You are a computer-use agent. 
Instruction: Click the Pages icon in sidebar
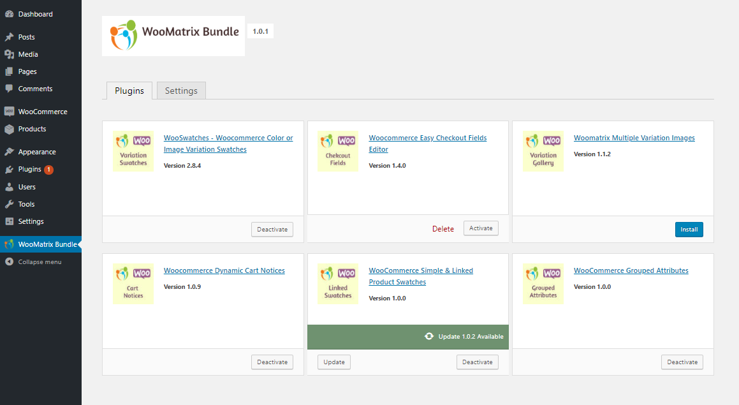[9, 71]
